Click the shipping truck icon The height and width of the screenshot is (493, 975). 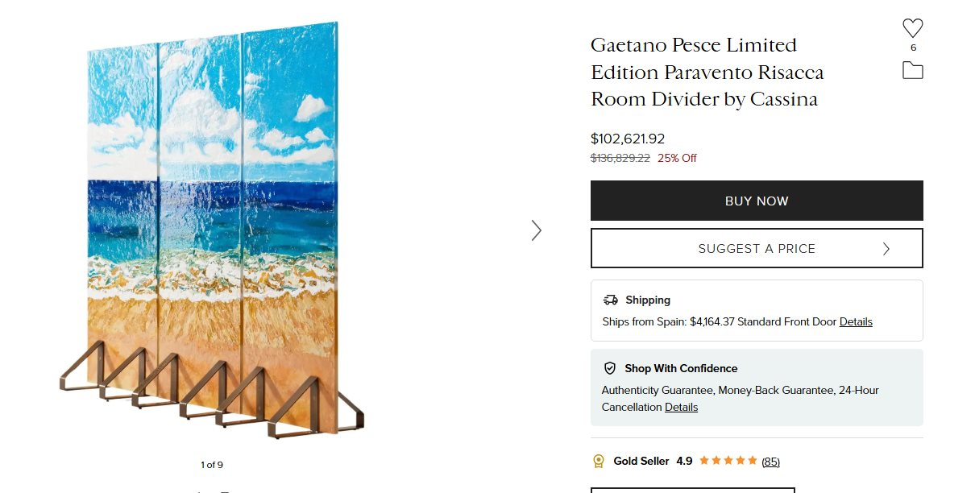pyautogui.click(x=610, y=300)
